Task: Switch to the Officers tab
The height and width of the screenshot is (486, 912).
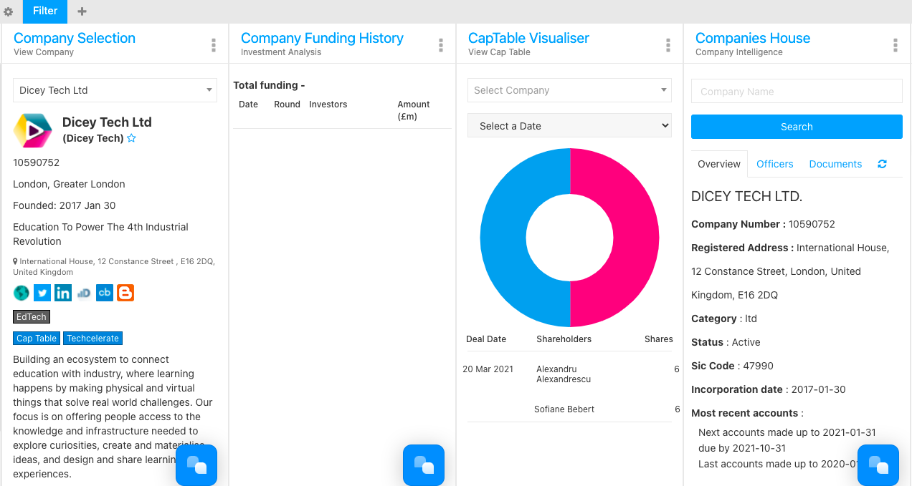Action: point(774,164)
